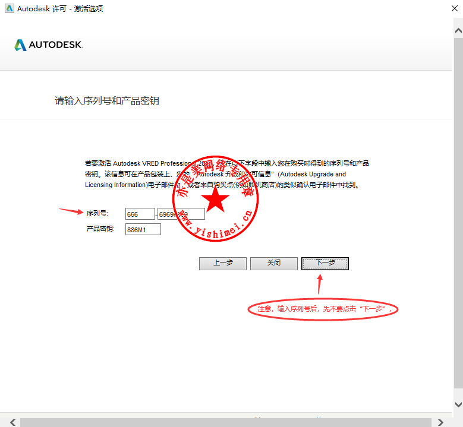Click the horizontal scrollbar thumb
Image resolution: width=463 pixels, height=427 pixels.
[226, 422]
